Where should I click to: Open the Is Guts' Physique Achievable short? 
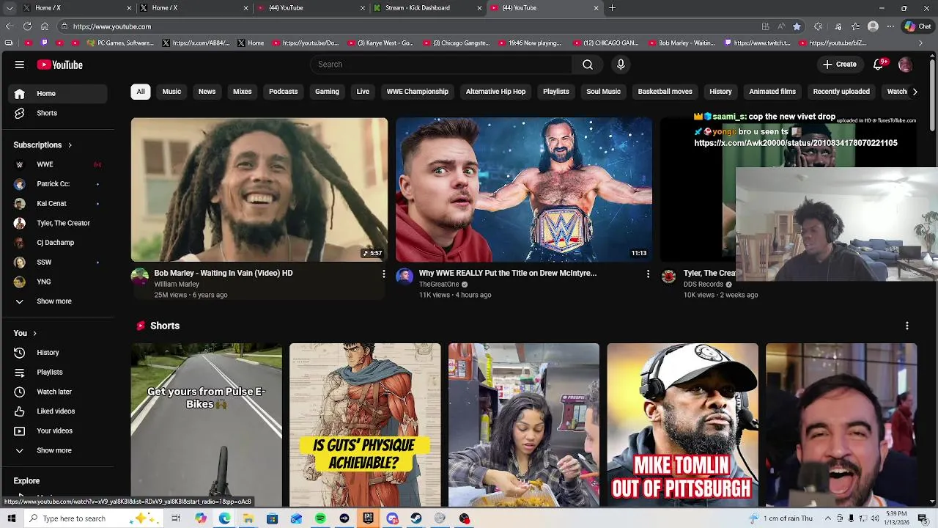365,425
